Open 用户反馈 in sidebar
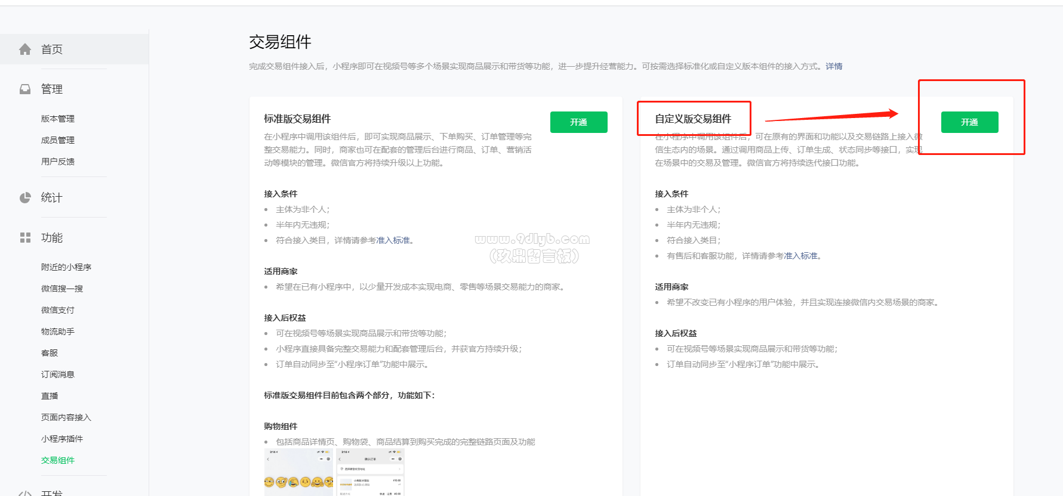1063x496 pixels. pos(58,162)
